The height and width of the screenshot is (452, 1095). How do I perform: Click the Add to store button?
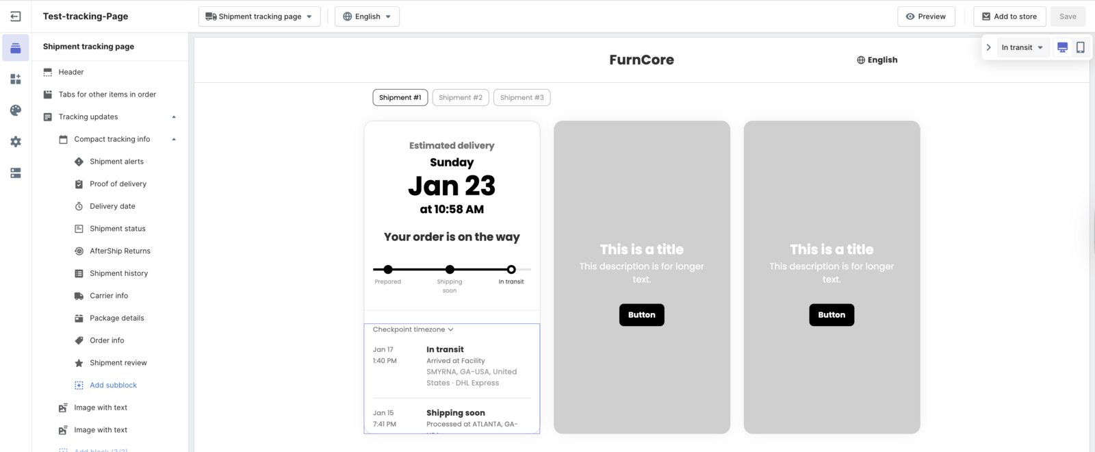pyautogui.click(x=1009, y=16)
